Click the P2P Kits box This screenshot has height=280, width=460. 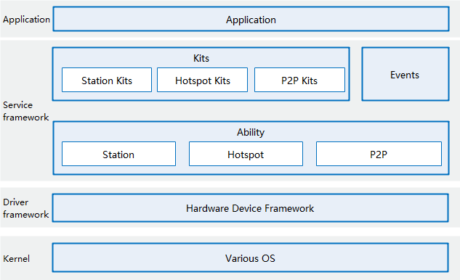coord(299,80)
